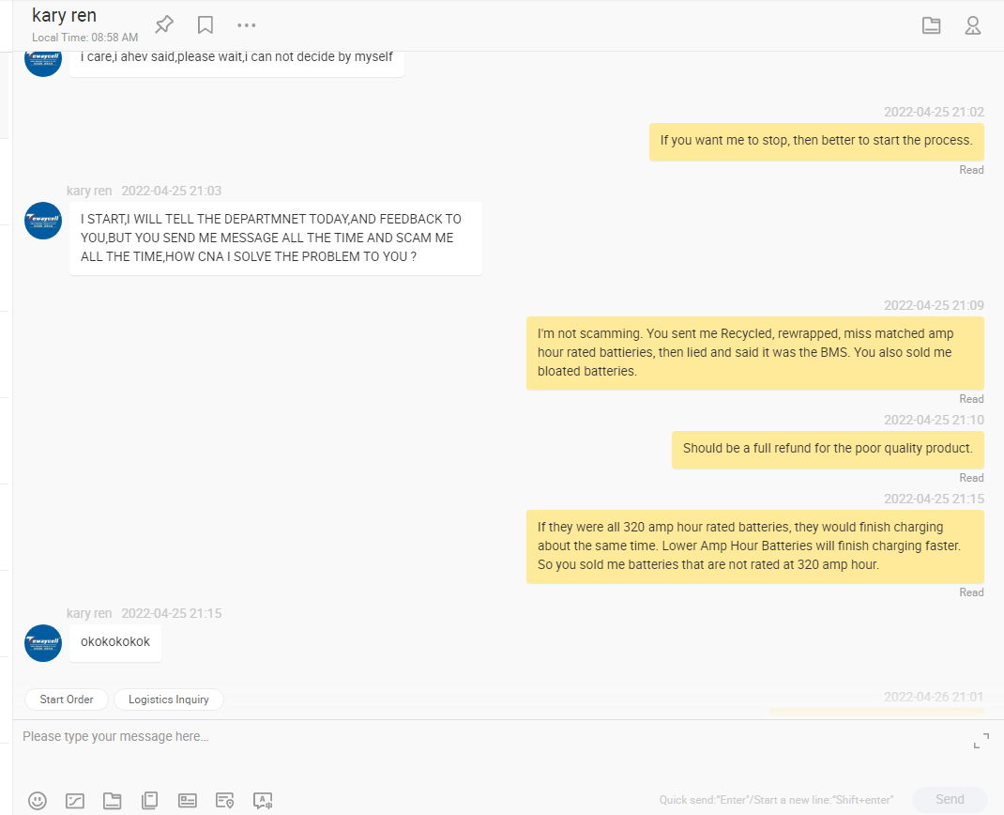
Task: Click the kary ren name in the header
Action: [64, 15]
